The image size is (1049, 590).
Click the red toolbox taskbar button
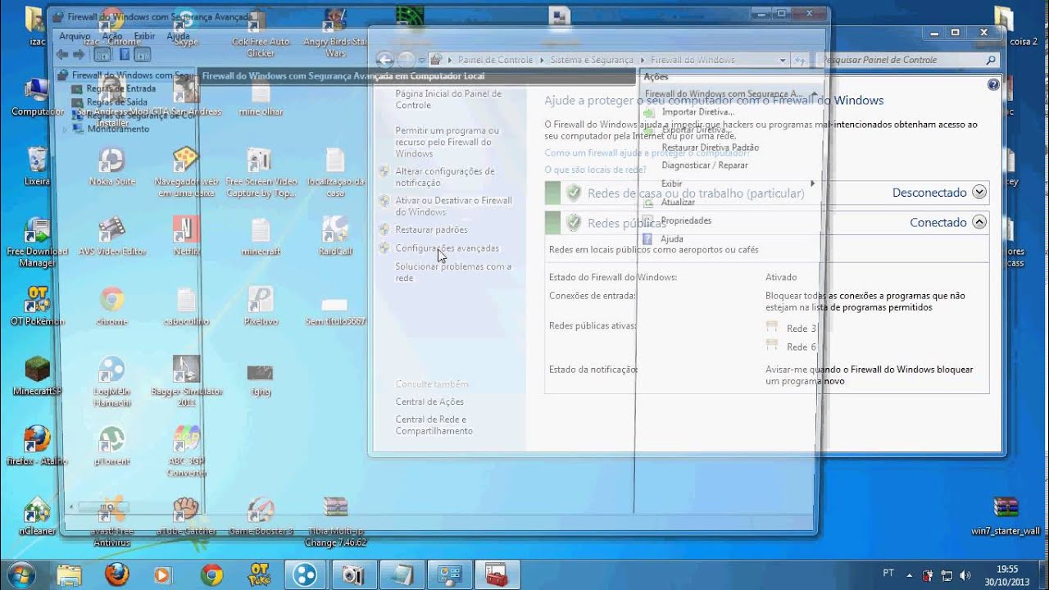click(x=496, y=574)
